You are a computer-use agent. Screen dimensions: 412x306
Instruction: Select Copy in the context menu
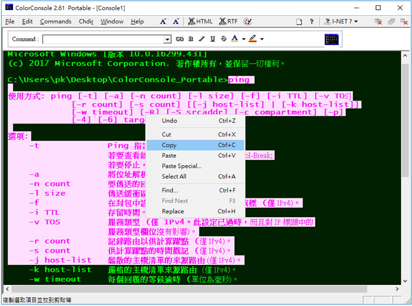pos(195,145)
